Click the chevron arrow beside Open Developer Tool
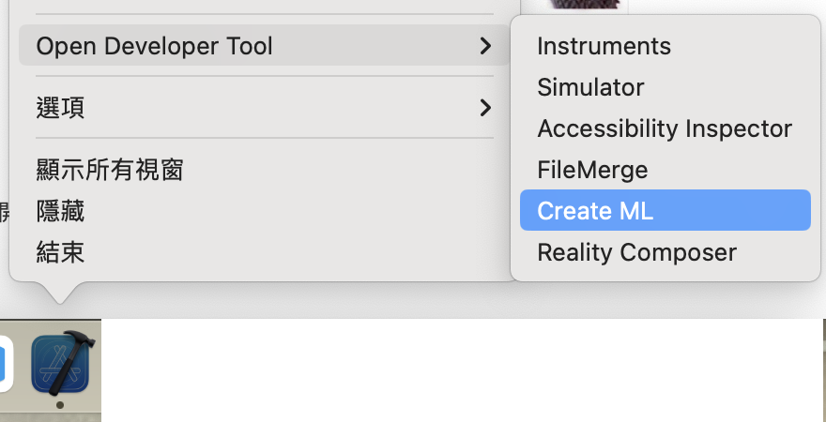The height and width of the screenshot is (422, 826). 484,45
